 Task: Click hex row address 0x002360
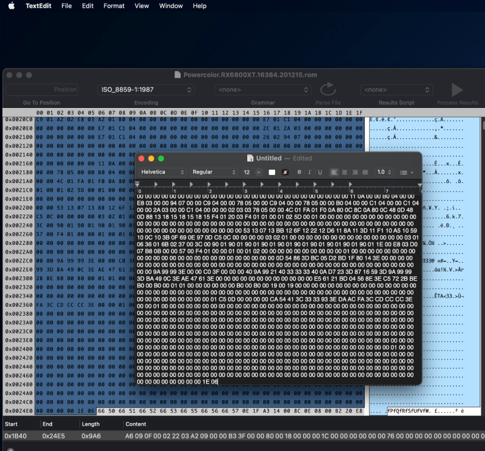tap(19, 305)
